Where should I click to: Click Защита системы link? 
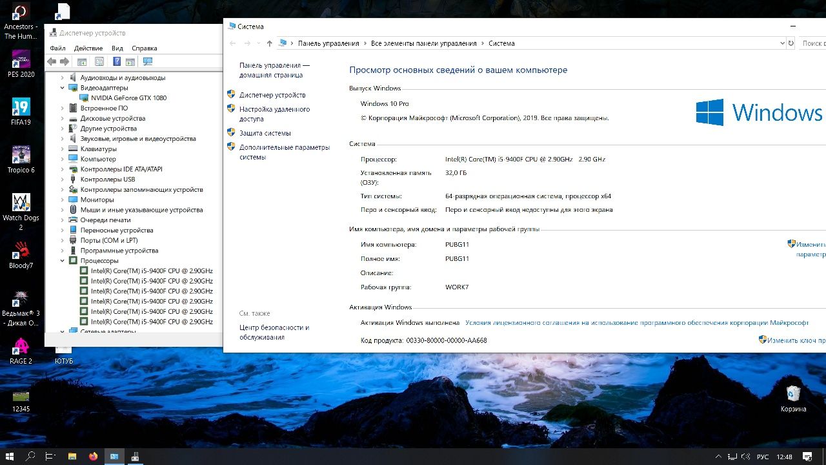[x=265, y=133]
